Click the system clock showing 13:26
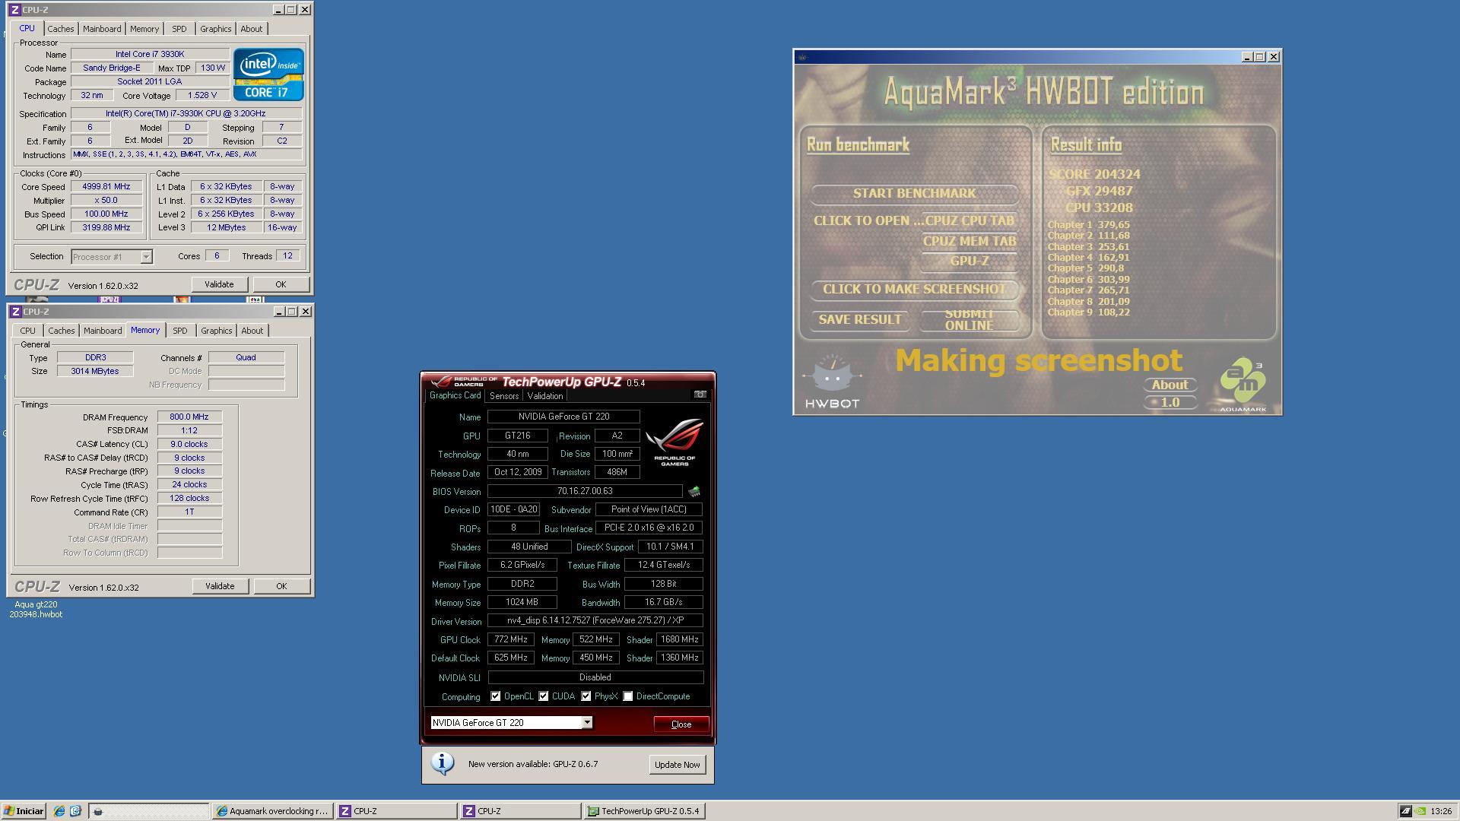 point(1440,811)
